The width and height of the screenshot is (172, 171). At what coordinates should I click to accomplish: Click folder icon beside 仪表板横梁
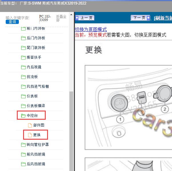click(x=23, y=106)
